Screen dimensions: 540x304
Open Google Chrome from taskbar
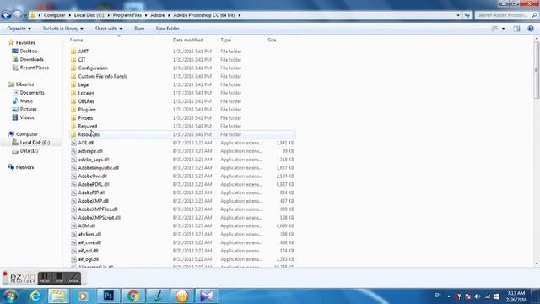point(133,296)
